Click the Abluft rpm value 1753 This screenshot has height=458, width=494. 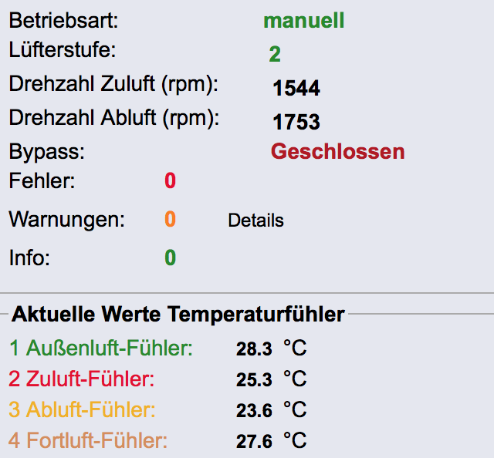(296, 122)
